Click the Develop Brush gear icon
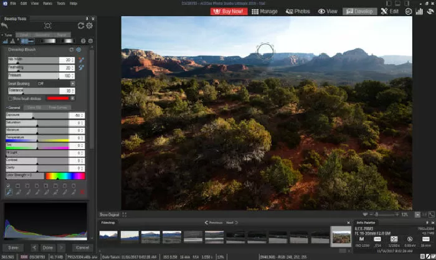Image resolution: width=436 pixels, height=260 pixels. (72, 49)
